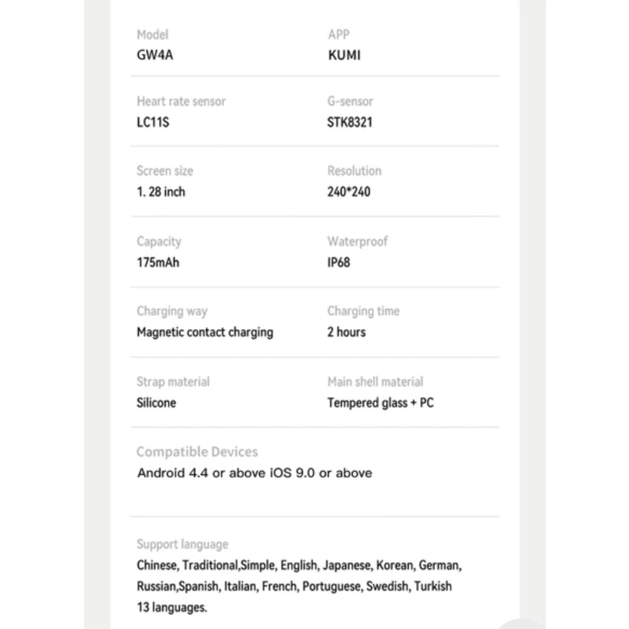629x629 pixels.
Task: Click the Silicone strap material value
Action: pyautogui.click(x=156, y=403)
